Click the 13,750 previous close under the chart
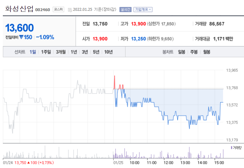The image size is (244, 168). pos(20,163)
